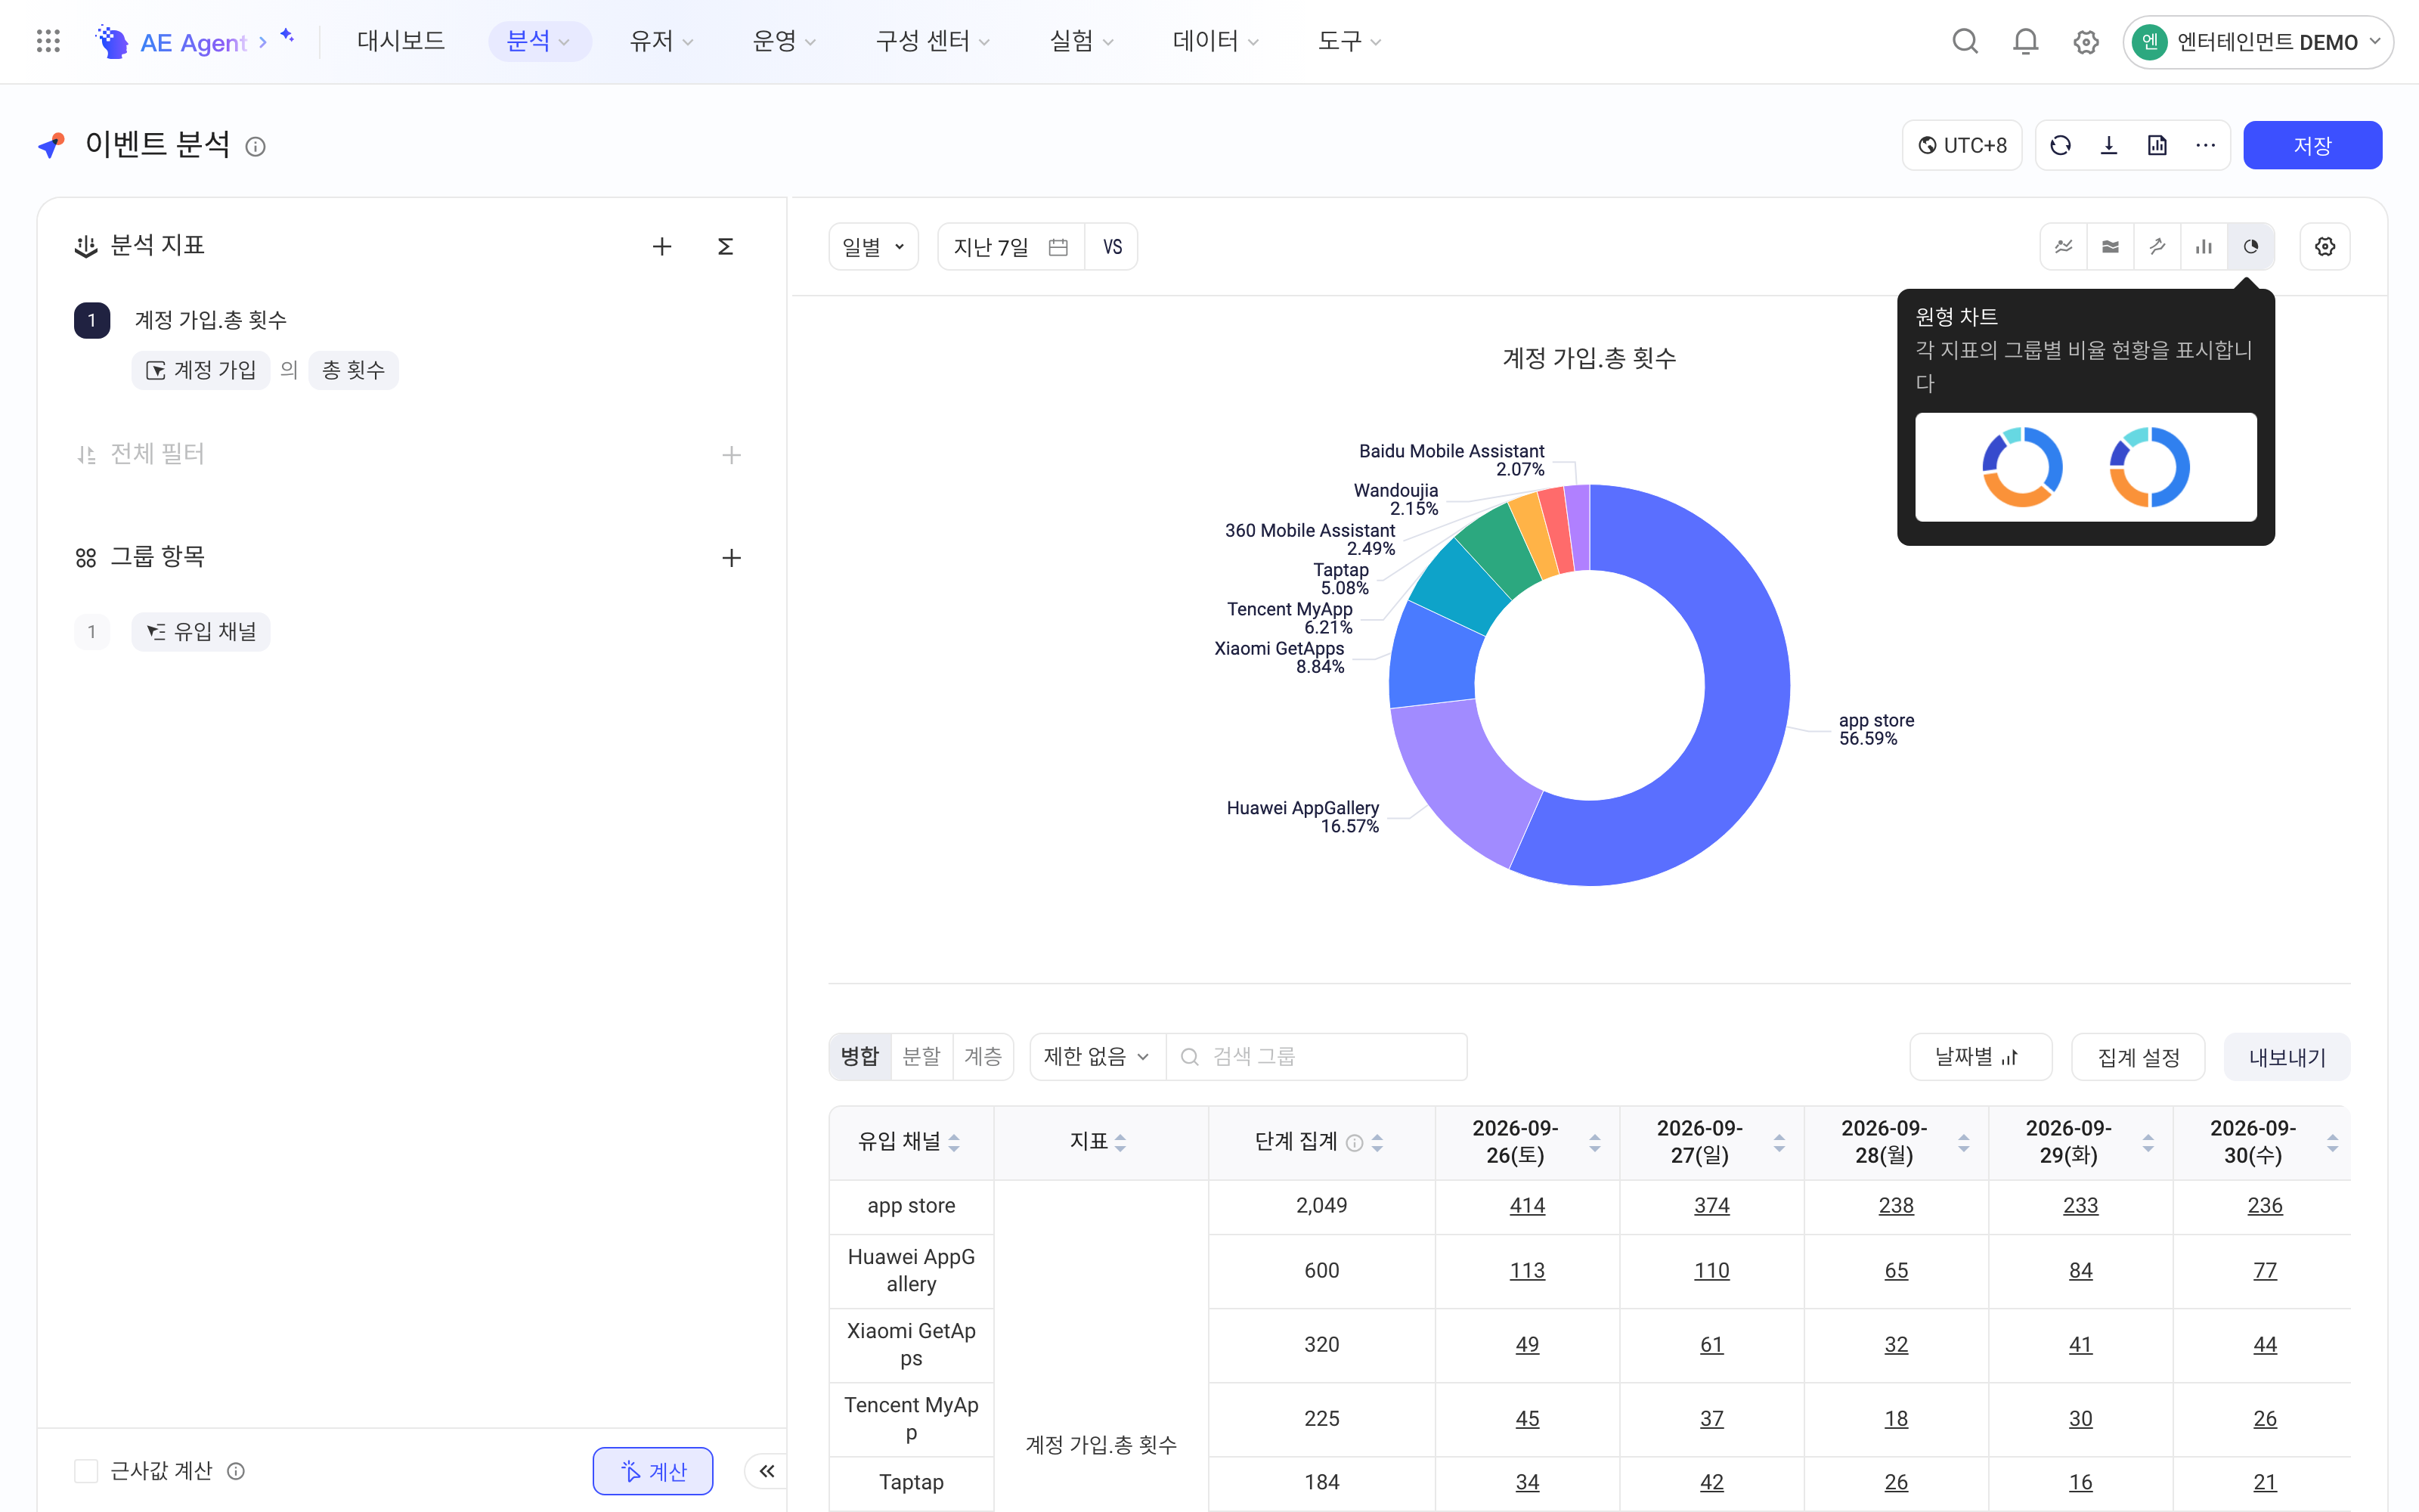Click the sigma formula icon
Screen dimensions: 2419x1512
click(726, 246)
